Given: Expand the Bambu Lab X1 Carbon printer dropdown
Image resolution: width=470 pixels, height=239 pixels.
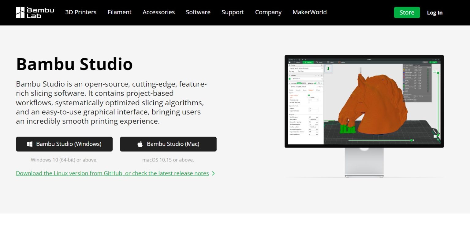Looking at the screenshot, I should coord(299,68).
